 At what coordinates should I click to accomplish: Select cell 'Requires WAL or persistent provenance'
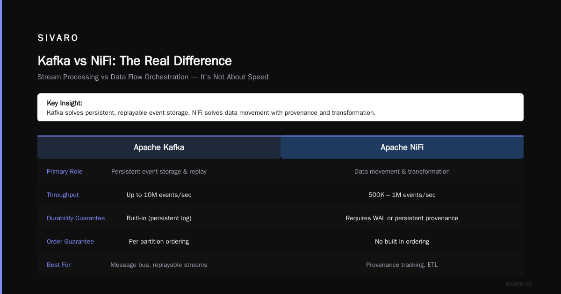(x=402, y=218)
